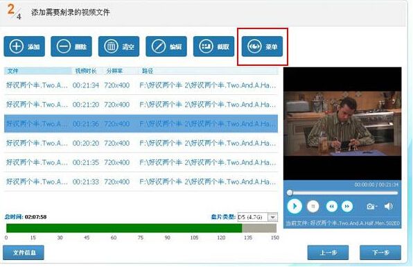Click the 删除 (delete) minus button
Viewport: 413px width, 267px height.
coord(71,46)
